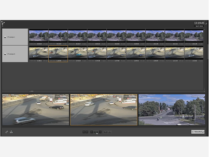Click the hierarchy tree icon in bottom bar
The image size is (209, 157).
tap(11, 132)
